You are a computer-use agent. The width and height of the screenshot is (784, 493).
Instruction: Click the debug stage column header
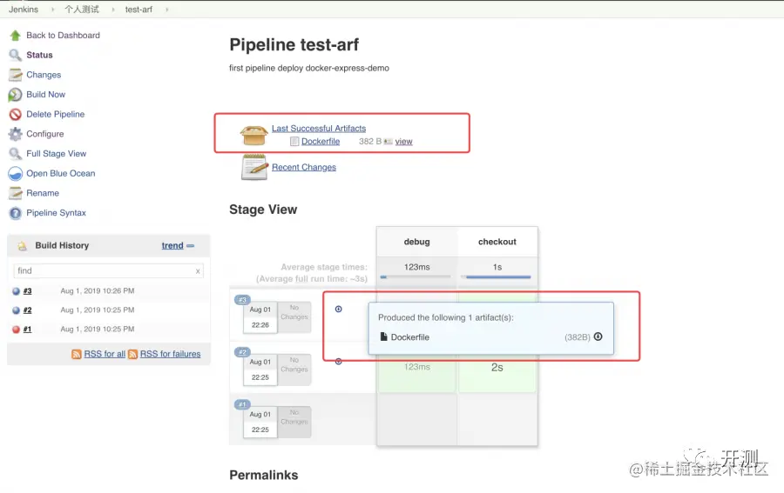coord(417,242)
